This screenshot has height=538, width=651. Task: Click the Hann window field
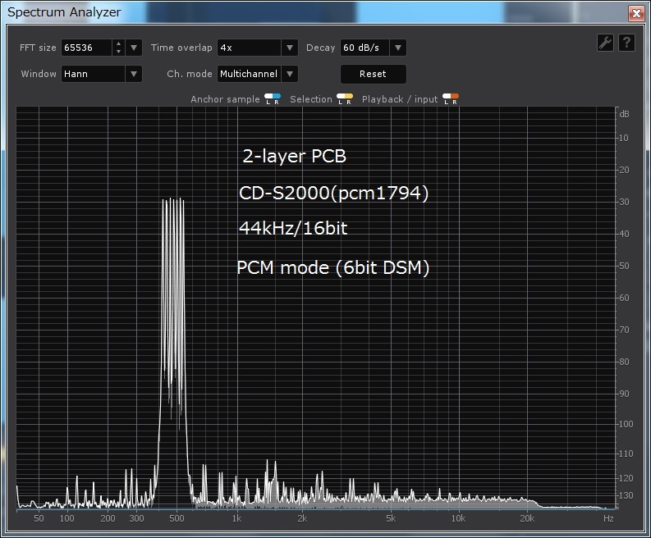point(94,75)
